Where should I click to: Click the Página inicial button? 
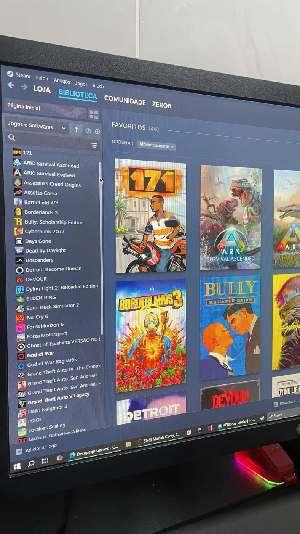(x=24, y=107)
